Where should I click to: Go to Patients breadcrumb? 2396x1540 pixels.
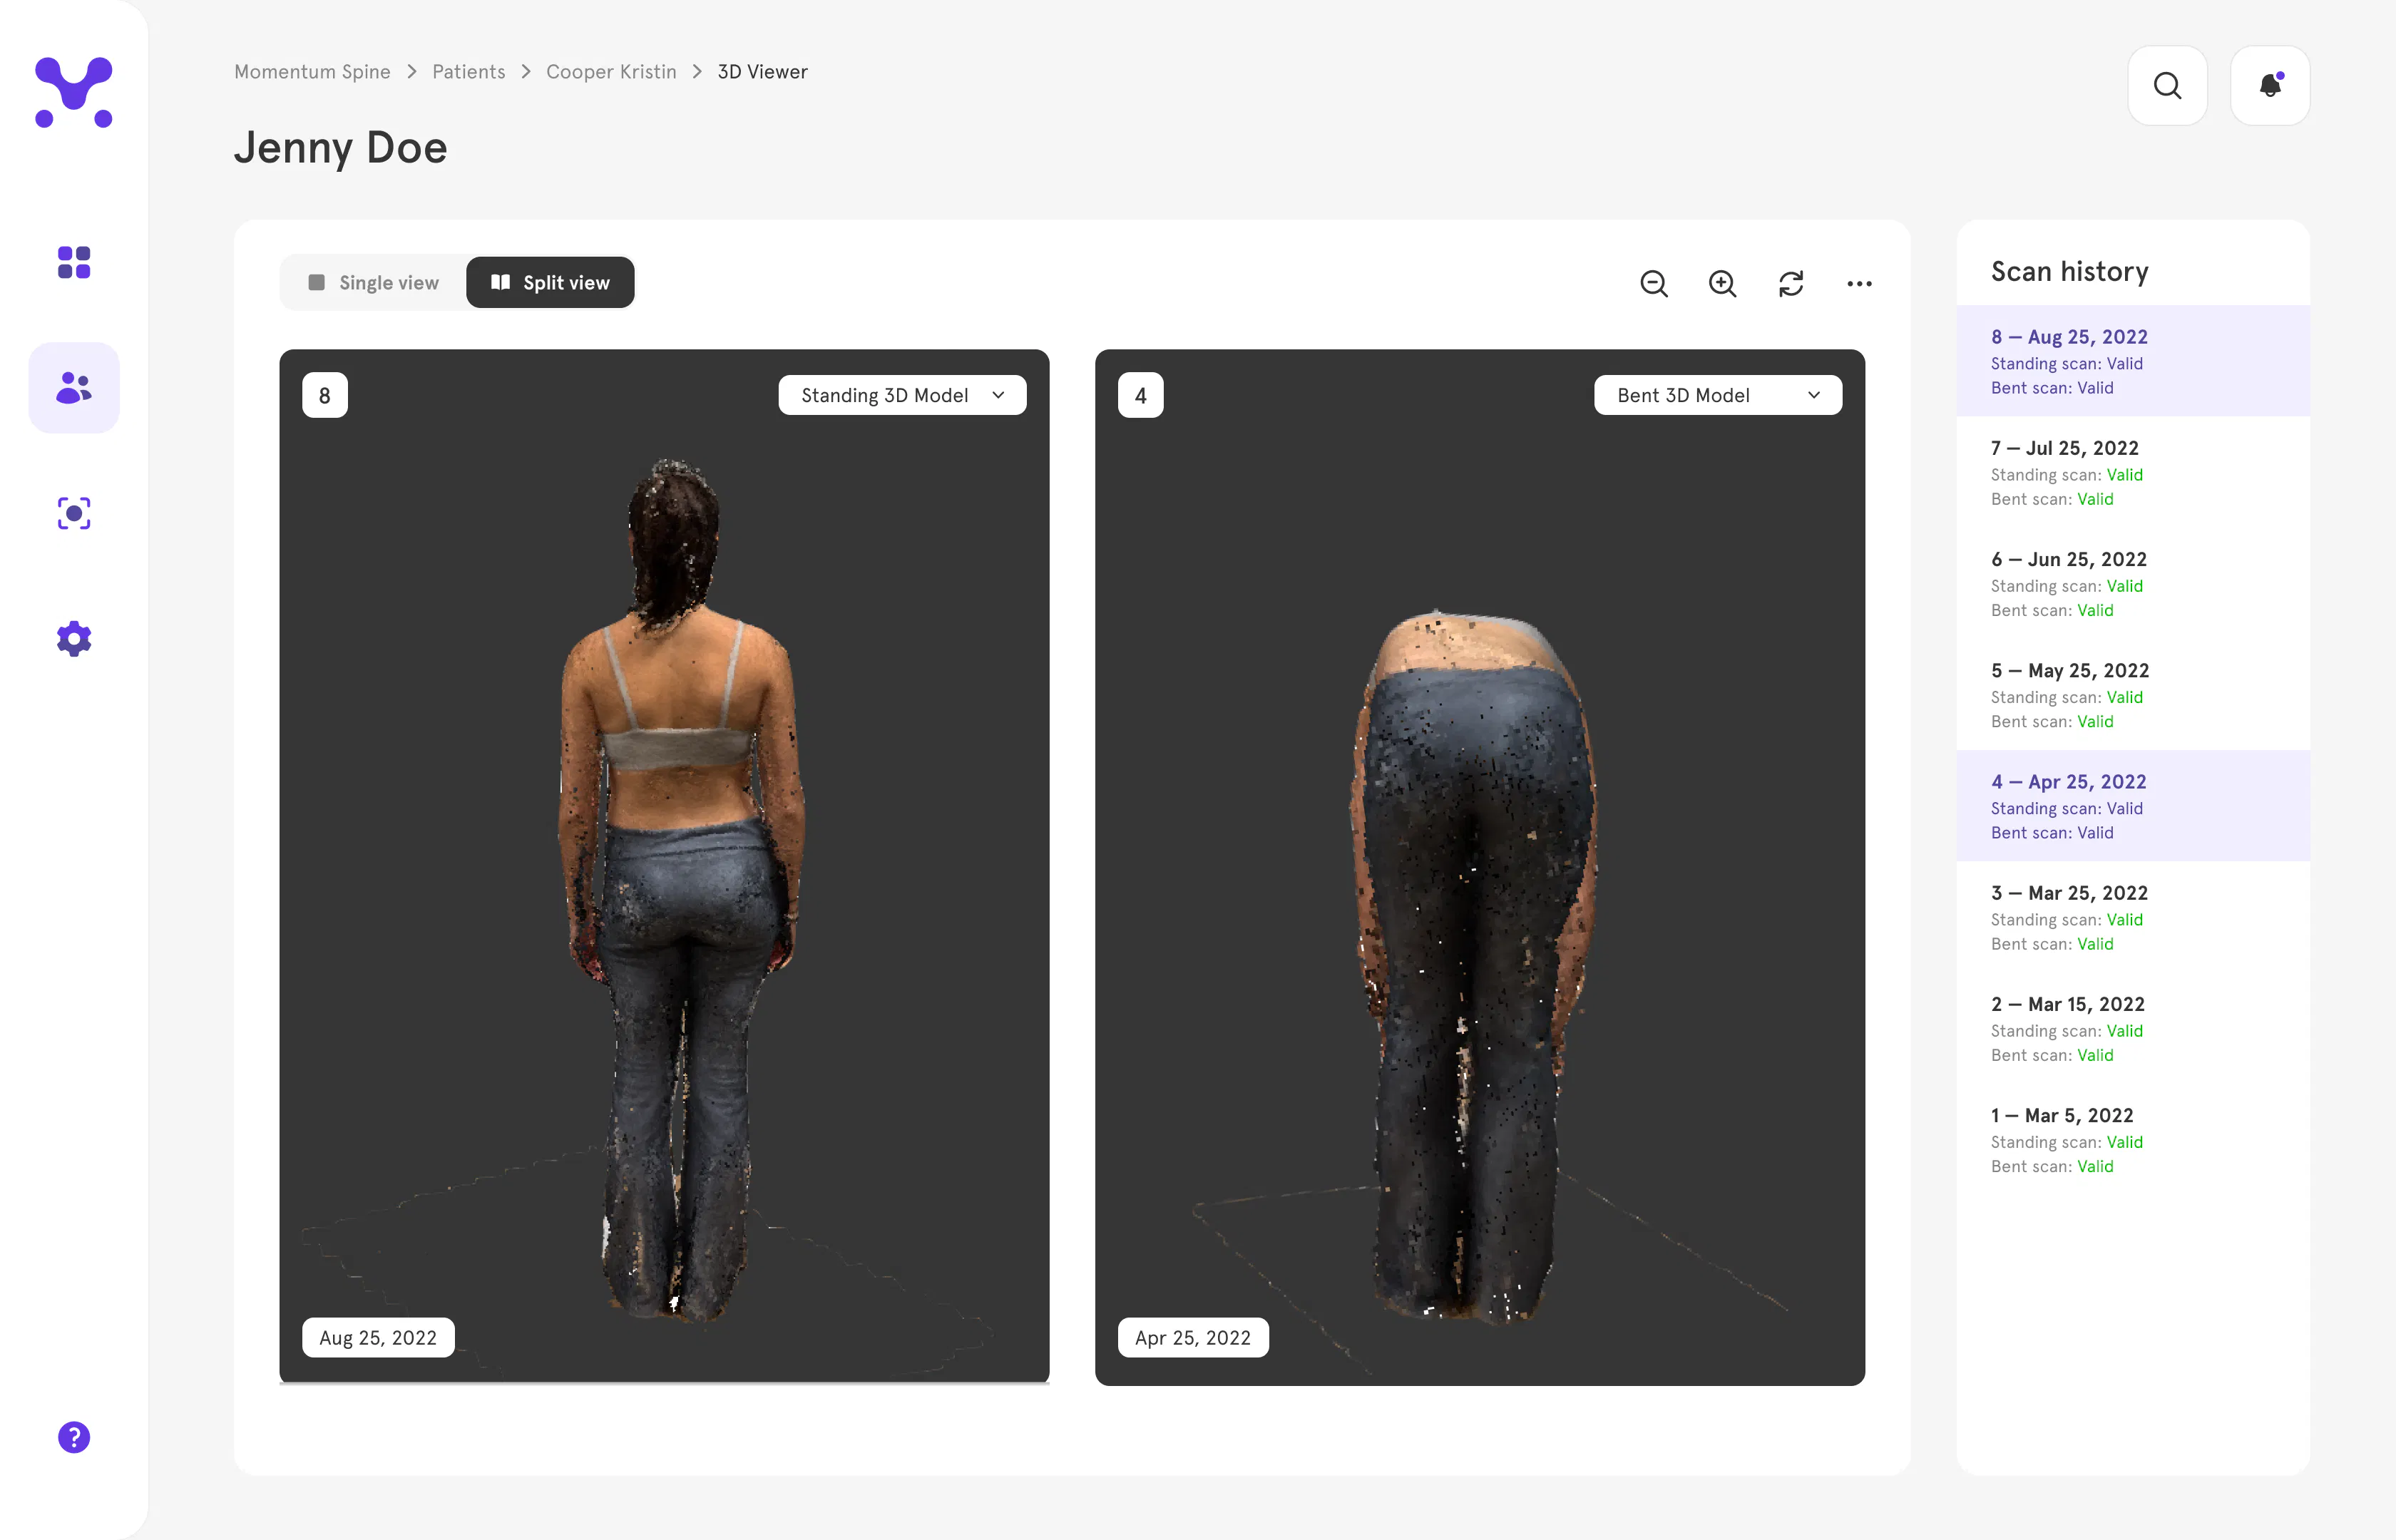[468, 72]
